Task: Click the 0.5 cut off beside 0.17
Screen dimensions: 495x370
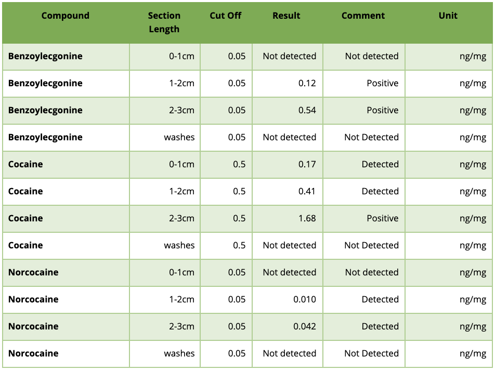Action: tap(239, 164)
